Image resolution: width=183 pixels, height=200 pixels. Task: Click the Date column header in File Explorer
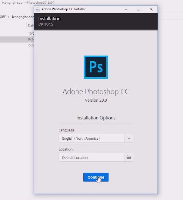[31, 25]
